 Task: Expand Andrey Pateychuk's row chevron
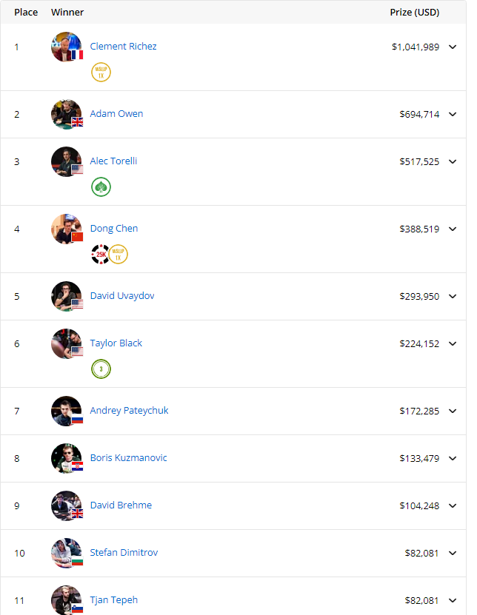[x=453, y=411]
